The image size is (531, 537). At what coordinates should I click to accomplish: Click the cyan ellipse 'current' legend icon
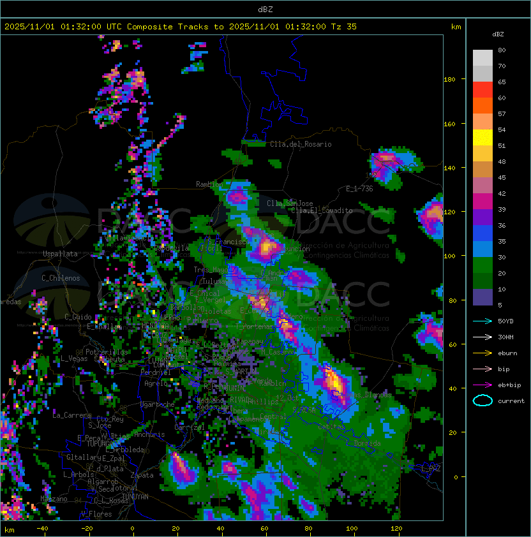pos(482,401)
